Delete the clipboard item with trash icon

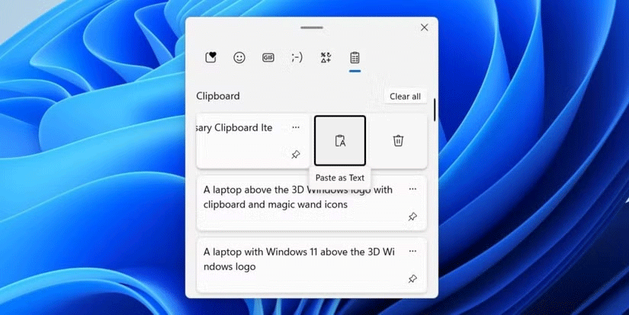398,140
